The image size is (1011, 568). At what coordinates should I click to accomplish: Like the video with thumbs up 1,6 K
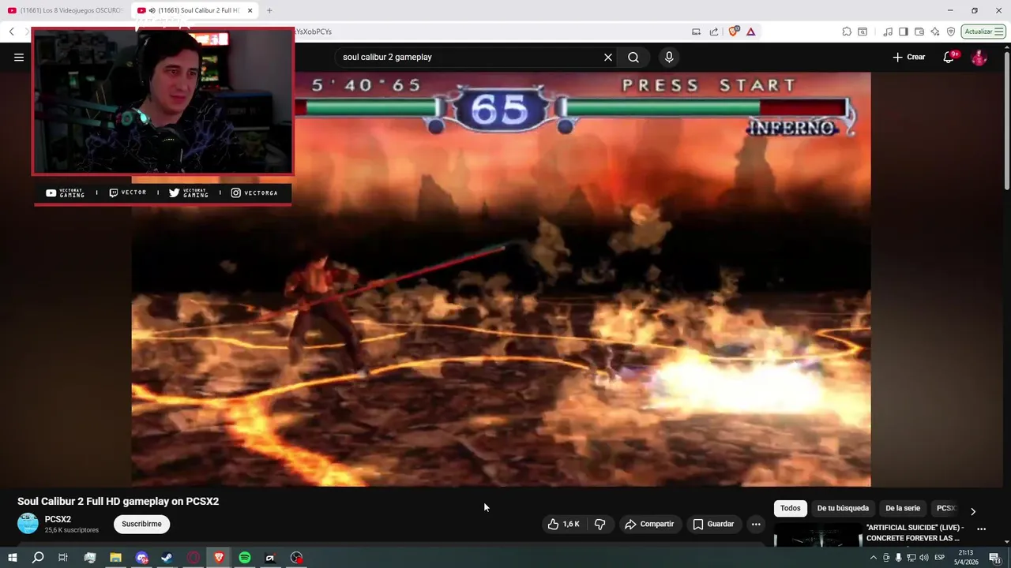564,524
